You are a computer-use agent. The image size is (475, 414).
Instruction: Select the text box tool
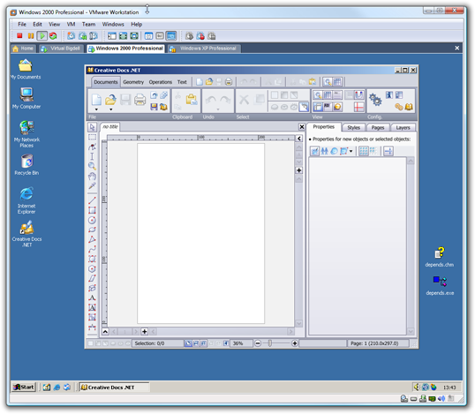[92, 307]
